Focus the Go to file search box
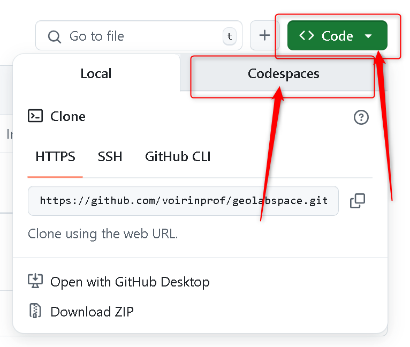The width and height of the screenshot is (410, 347). (x=139, y=35)
